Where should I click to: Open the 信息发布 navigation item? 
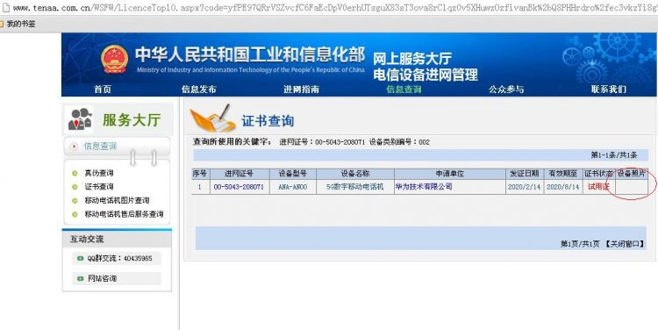[199, 89]
